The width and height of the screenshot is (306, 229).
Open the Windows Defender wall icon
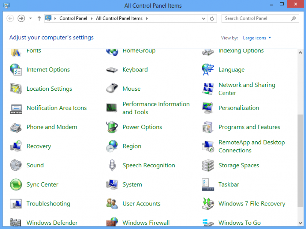16,222
